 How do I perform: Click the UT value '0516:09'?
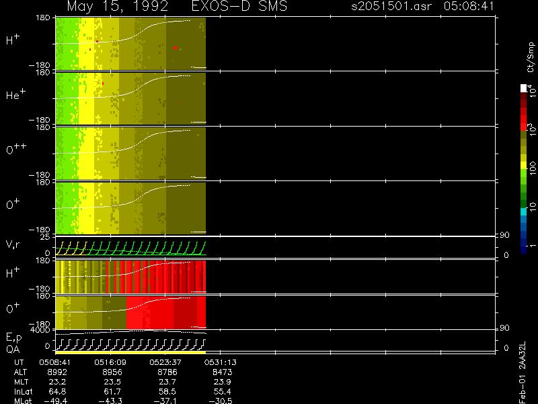pyautogui.click(x=110, y=362)
